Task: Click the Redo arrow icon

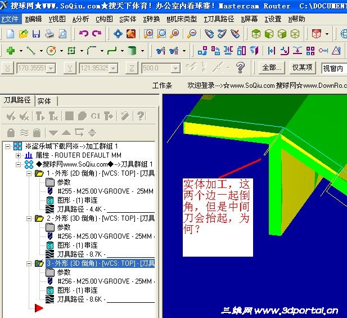Action: pyautogui.click(x=97, y=34)
